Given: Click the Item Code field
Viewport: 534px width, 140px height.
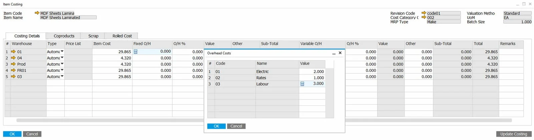Looking at the screenshot, I should click(57, 13).
